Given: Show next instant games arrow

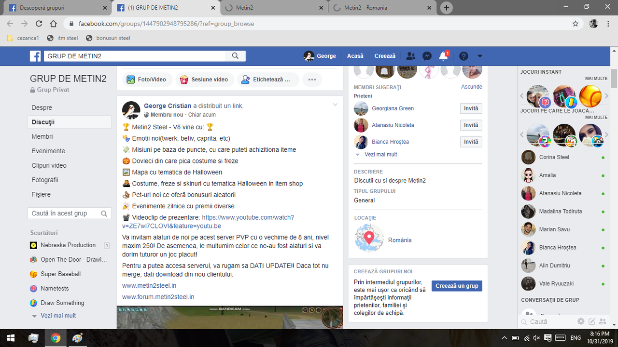Looking at the screenshot, I should pyautogui.click(x=606, y=96).
